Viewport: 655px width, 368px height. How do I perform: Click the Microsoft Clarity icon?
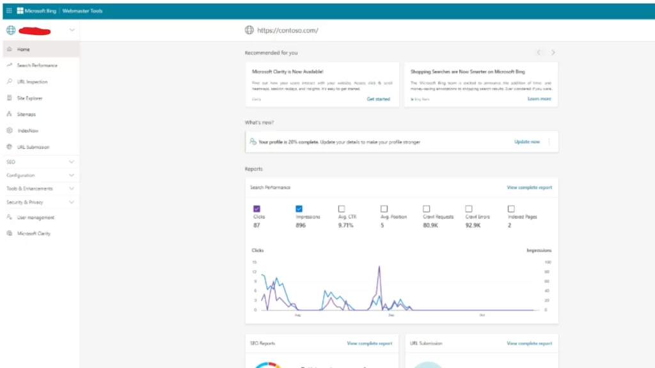click(x=9, y=233)
